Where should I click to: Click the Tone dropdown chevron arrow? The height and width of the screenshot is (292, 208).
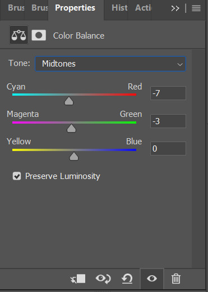(180, 64)
